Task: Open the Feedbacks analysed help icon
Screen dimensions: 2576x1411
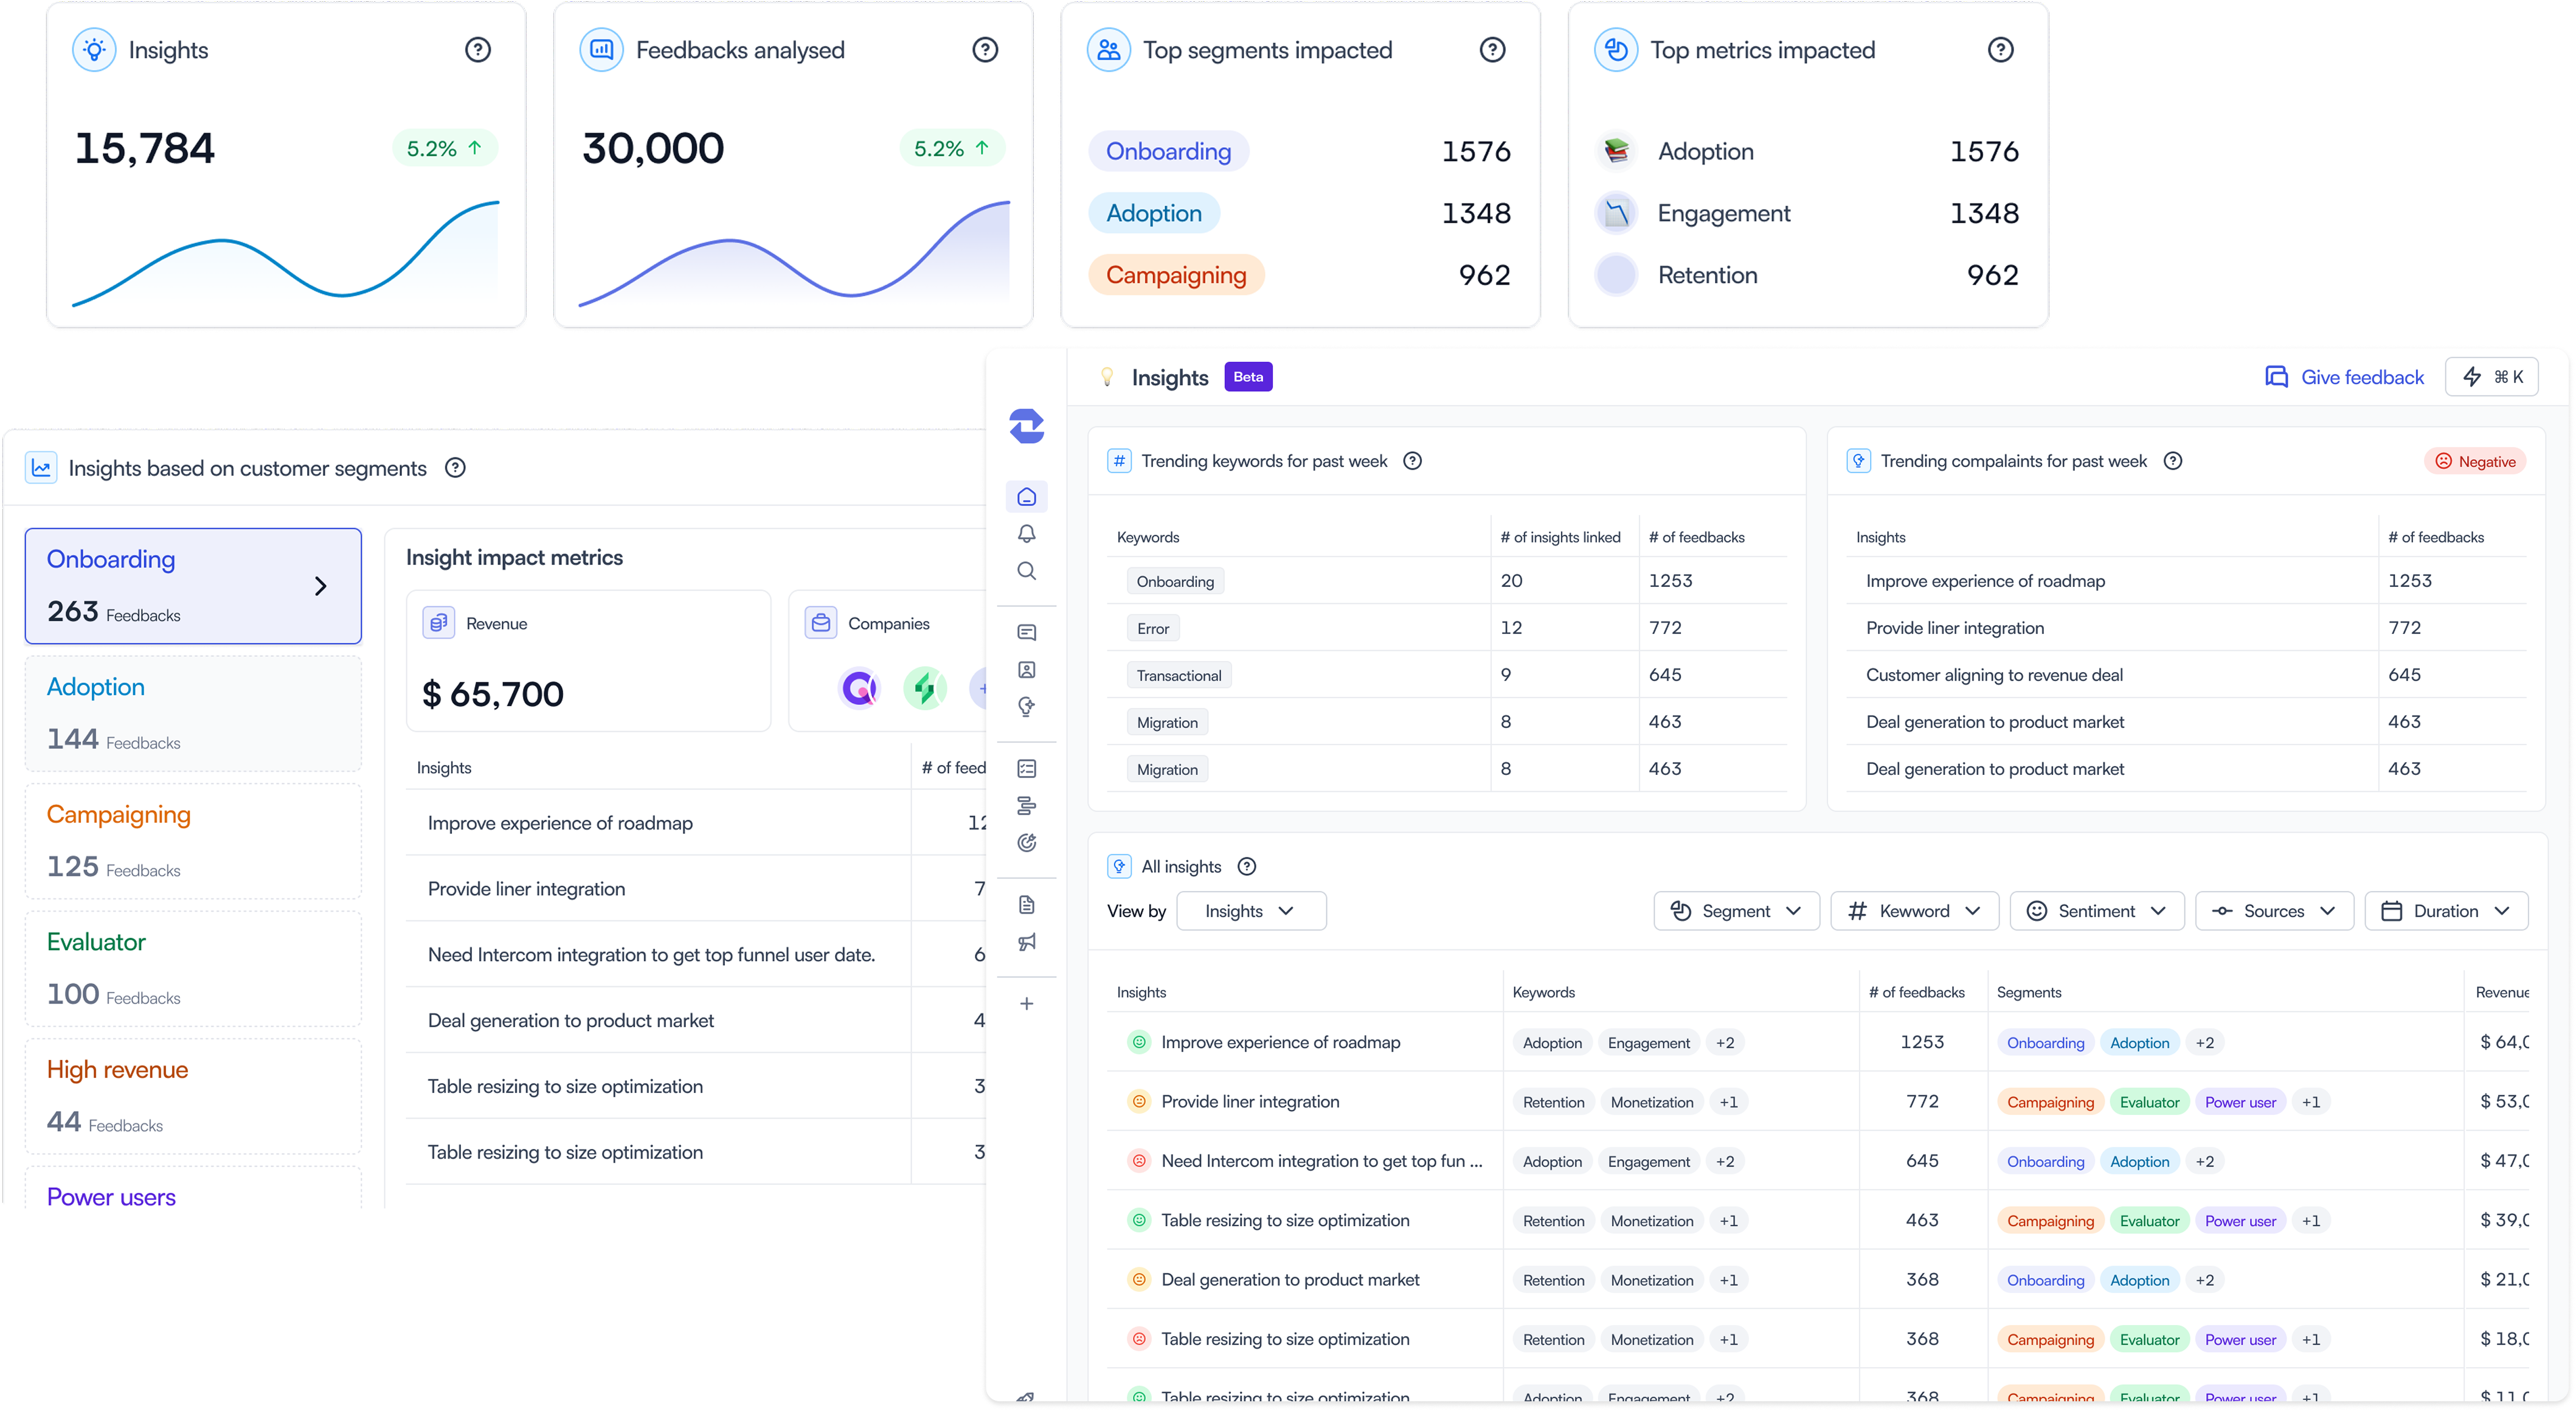Action: pyautogui.click(x=985, y=50)
